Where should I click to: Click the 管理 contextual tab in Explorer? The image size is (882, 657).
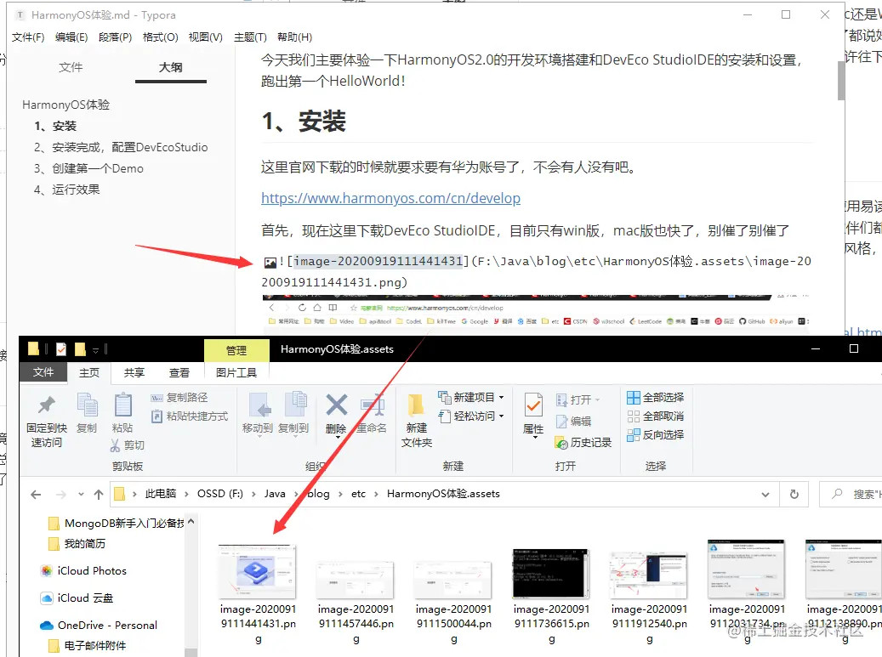tap(236, 351)
